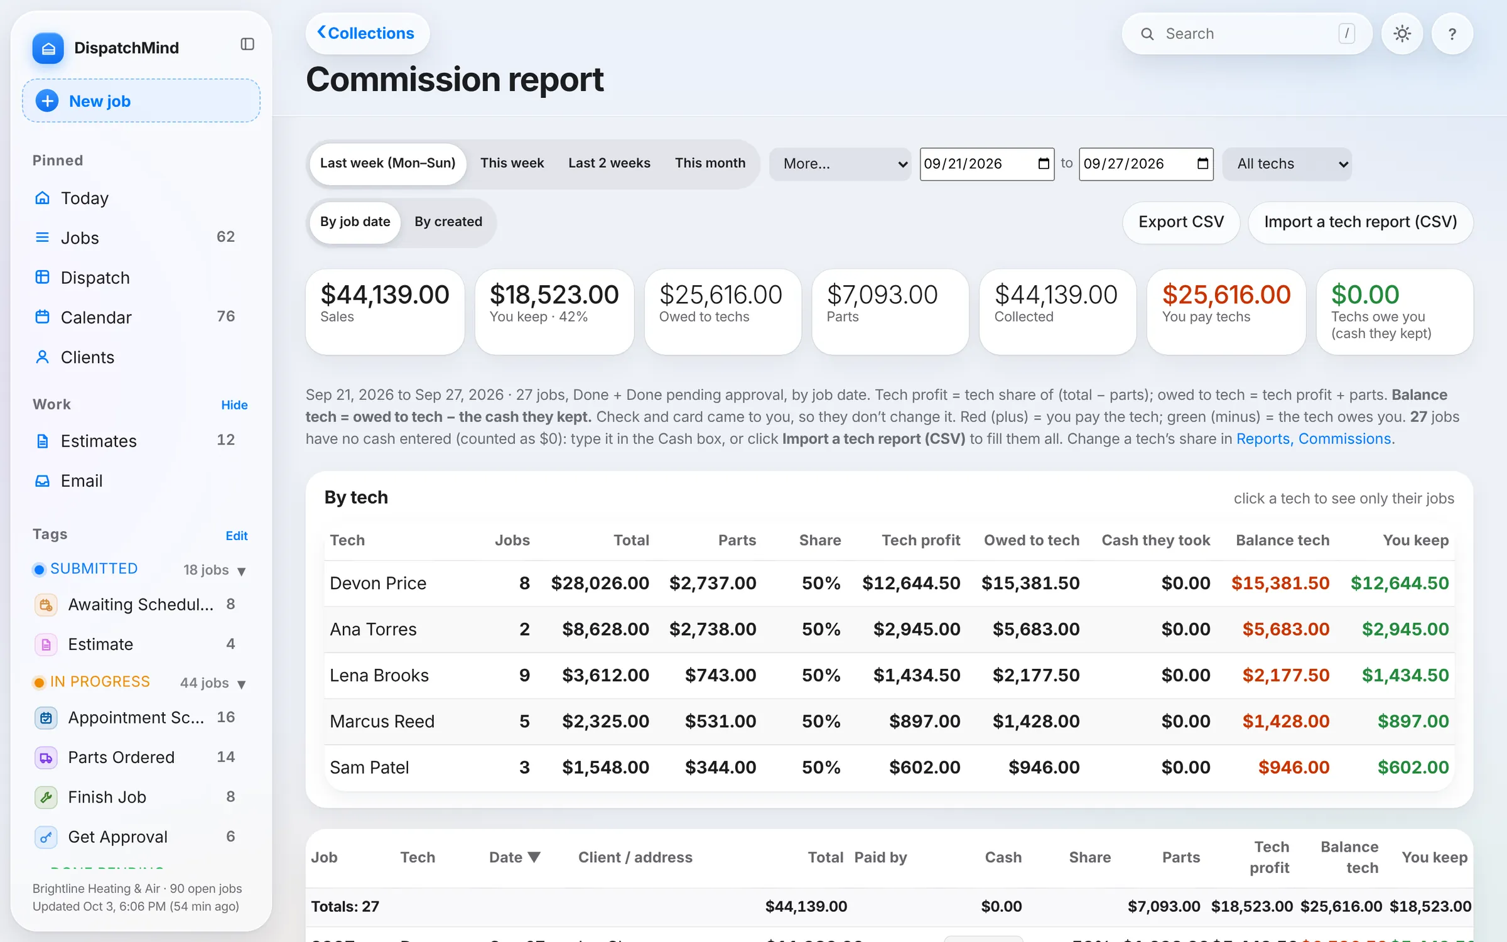Select Last 2 weeks range tab
1507x942 pixels.
tap(609, 163)
